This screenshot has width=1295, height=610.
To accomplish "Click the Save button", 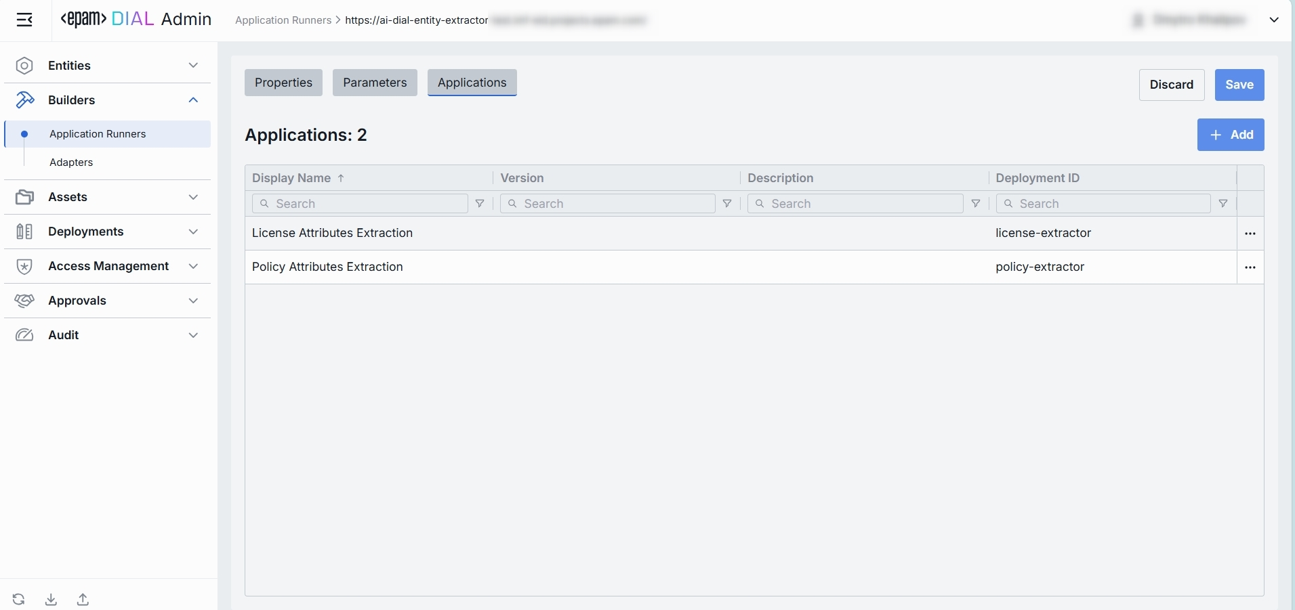I will click(x=1239, y=85).
